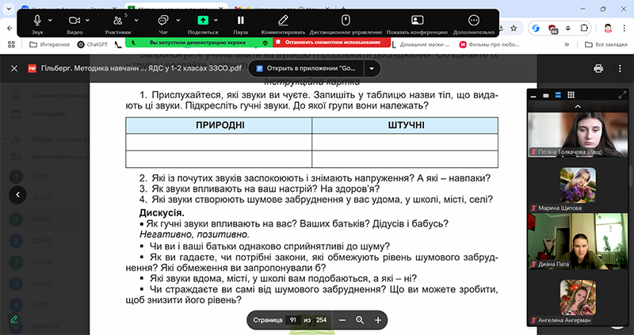This screenshot has height=335, width=634.
Task: Click the Дискусія. heading text
Action: pyautogui.click(x=162, y=212)
